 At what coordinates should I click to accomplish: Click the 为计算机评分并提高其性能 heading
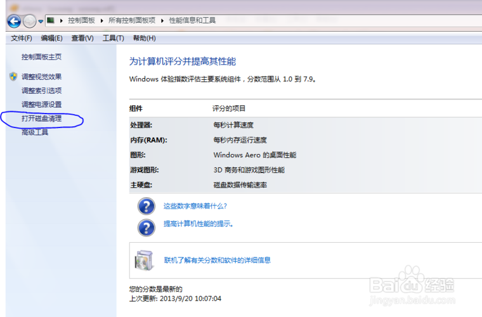[183, 61]
